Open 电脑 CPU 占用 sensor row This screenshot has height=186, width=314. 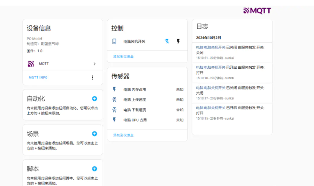pyautogui.click(x=147, y=120)
